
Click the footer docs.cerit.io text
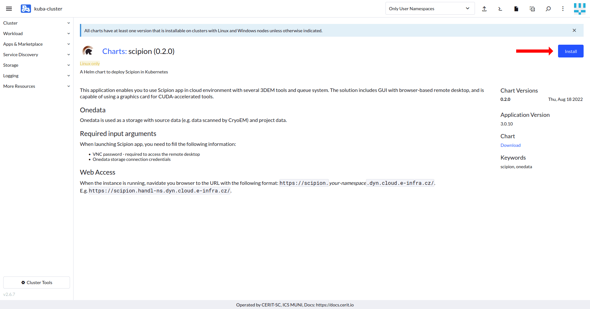click(335, 305)
